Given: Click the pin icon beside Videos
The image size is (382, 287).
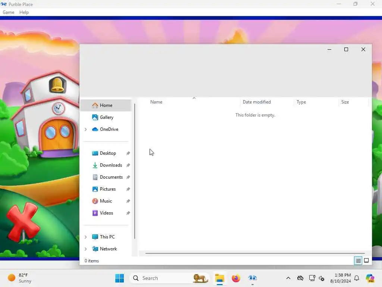Looking at the screenshot, I should point(128,213).
